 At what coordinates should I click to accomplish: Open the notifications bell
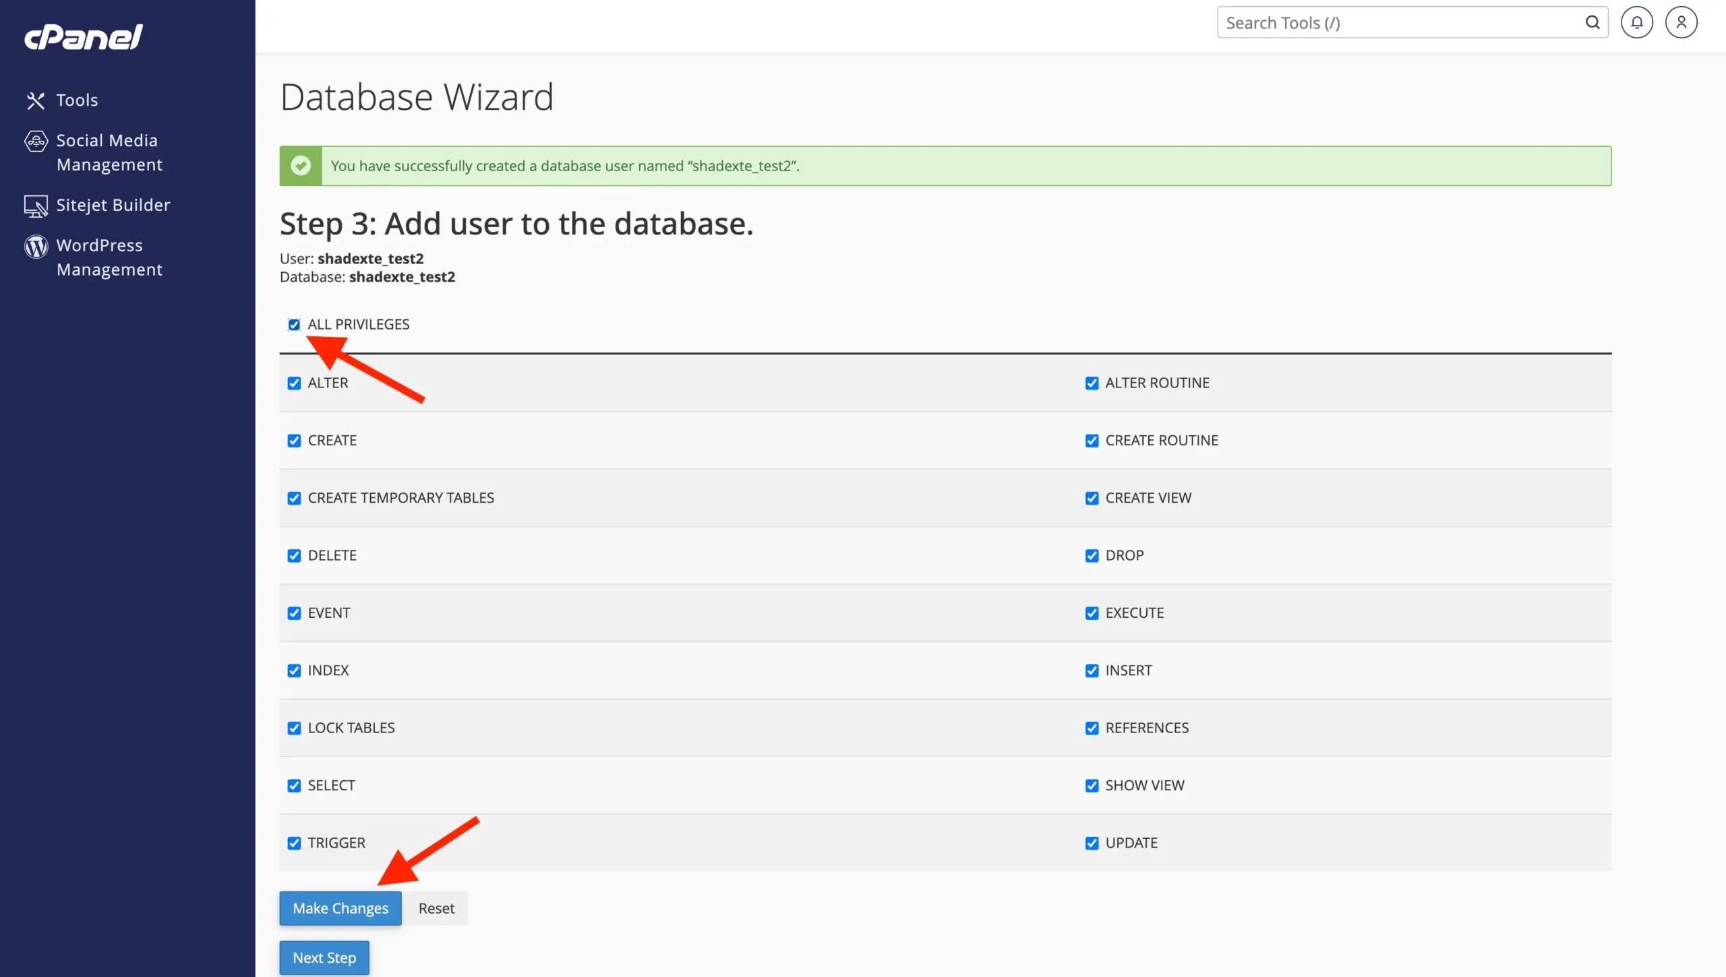(1637, 22)
